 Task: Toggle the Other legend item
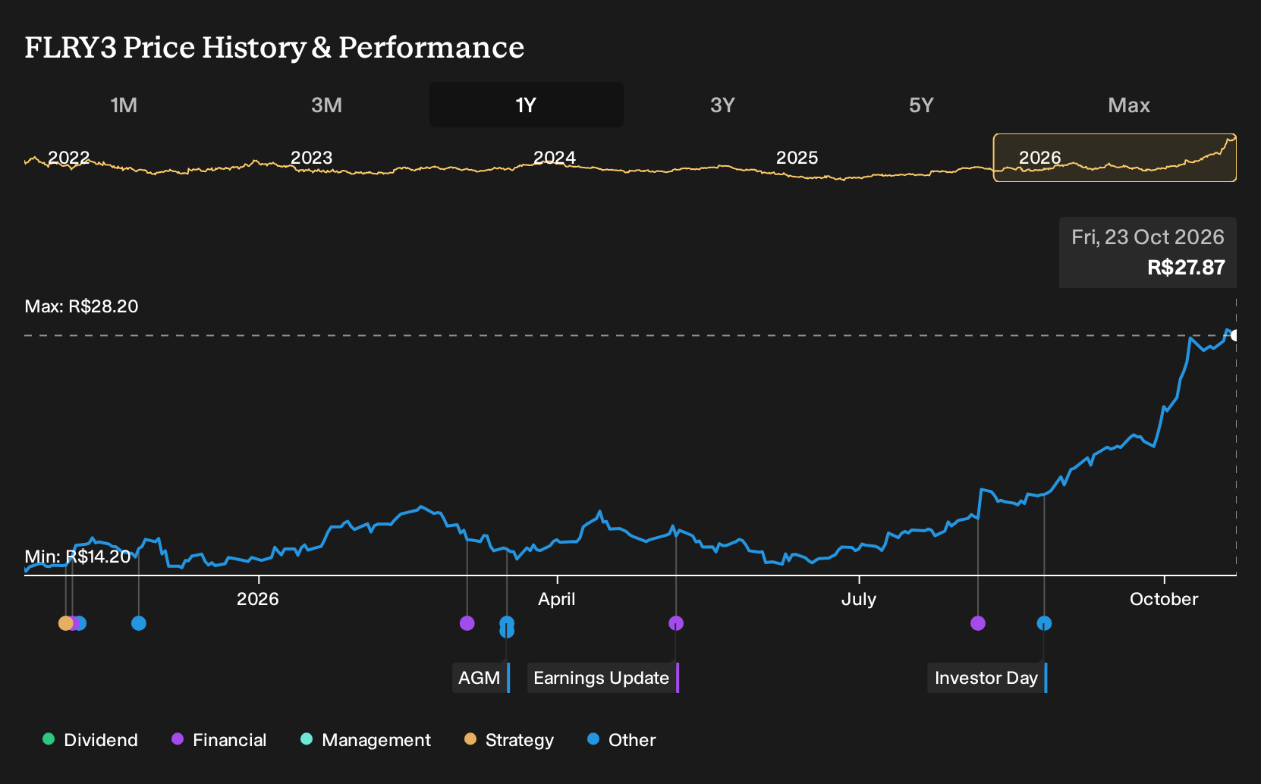point(621,739)
